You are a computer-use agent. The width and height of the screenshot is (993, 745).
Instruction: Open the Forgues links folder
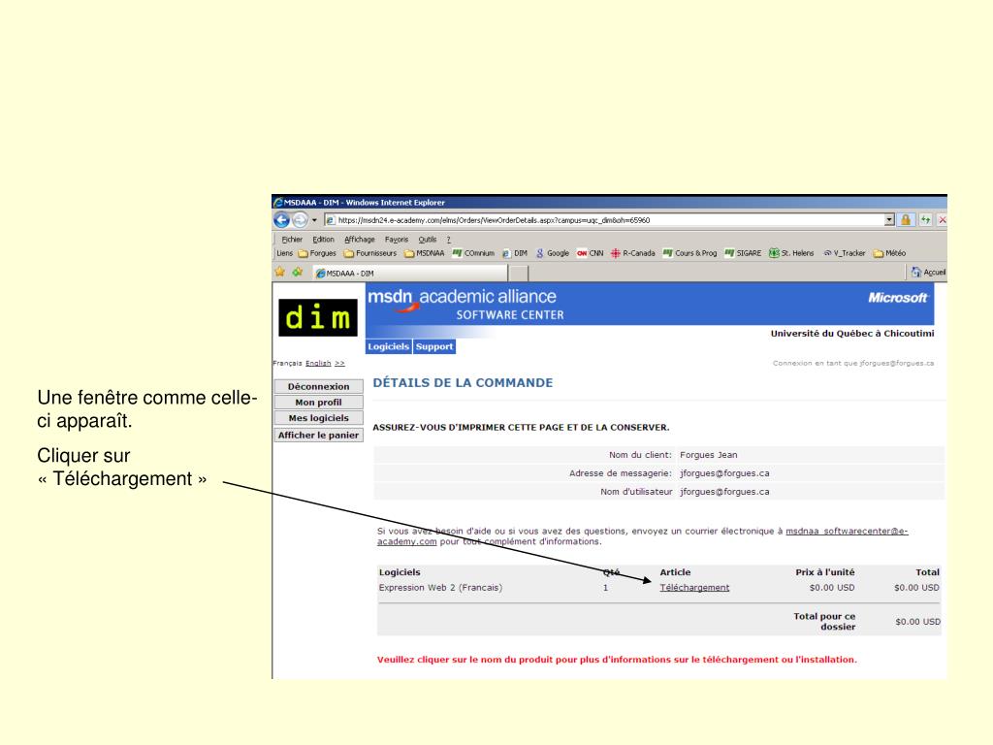(317, 253)
